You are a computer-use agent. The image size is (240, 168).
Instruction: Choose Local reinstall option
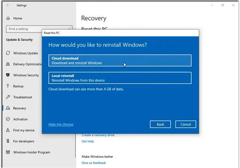[x=120, y=78]
